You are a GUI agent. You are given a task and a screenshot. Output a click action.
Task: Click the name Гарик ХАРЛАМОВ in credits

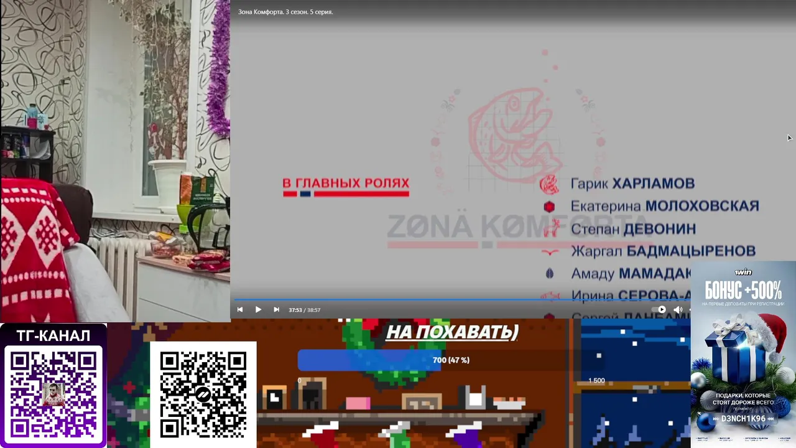pyautogui.click(x=632, y=184)
